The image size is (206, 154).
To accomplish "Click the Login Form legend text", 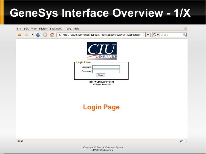I will [x=83, y=62].
